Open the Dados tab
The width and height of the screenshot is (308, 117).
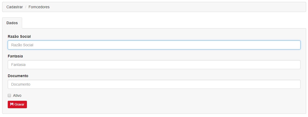click(x=12, y=23)
